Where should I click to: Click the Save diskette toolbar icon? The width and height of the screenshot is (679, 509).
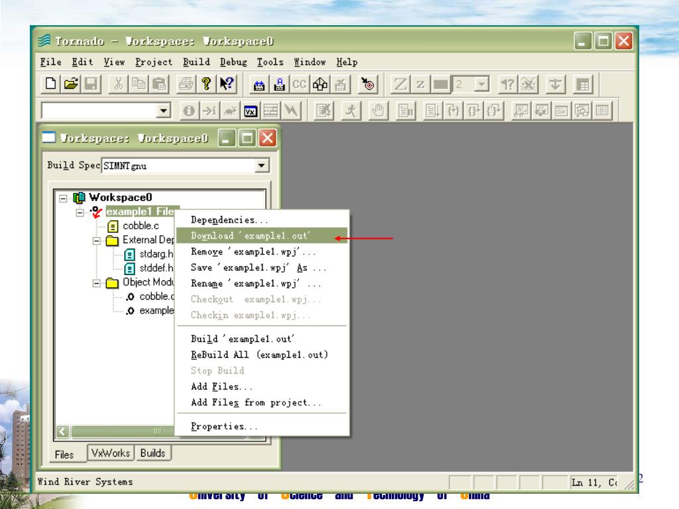[x=91, y=84]
